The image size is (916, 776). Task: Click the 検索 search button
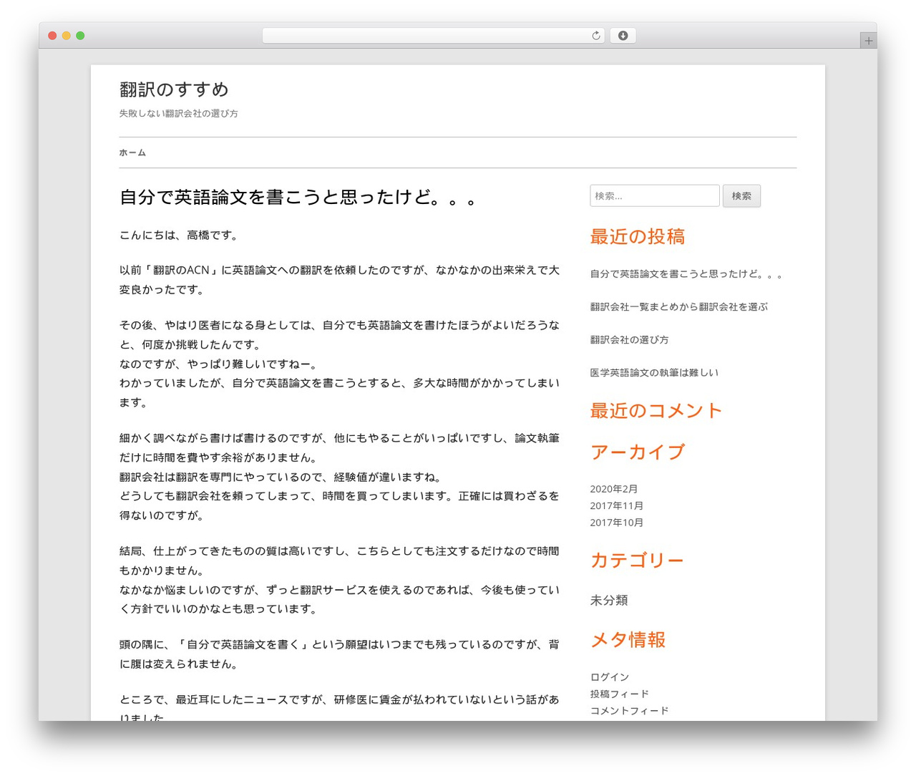[741, 195]
